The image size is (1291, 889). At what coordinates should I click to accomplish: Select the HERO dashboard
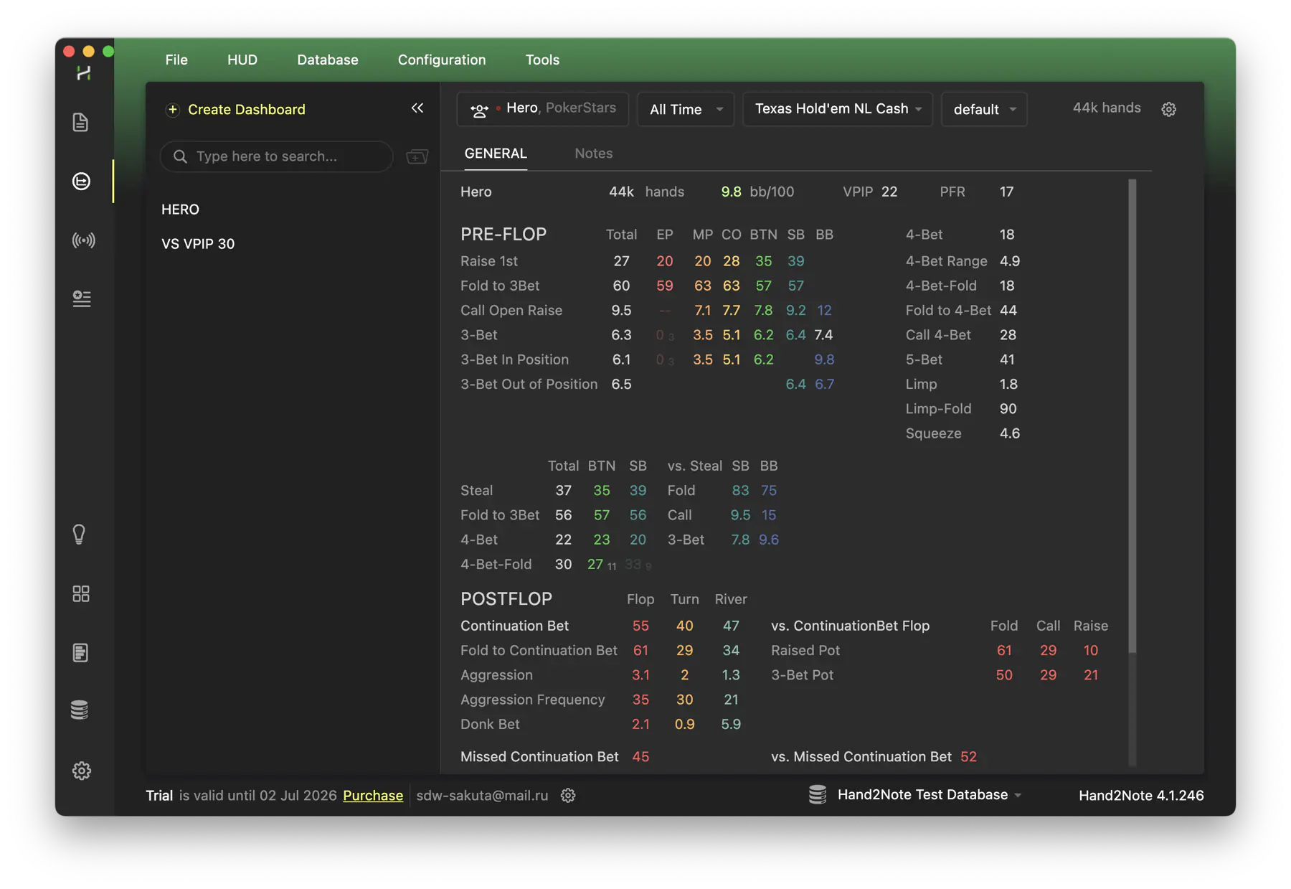click(180, 210)
